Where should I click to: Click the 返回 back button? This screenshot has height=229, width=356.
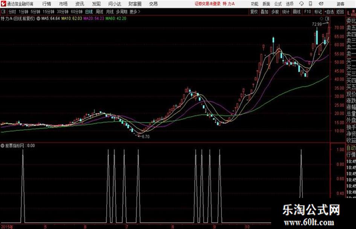(340, 12)
